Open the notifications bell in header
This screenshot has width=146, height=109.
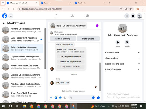133,16
